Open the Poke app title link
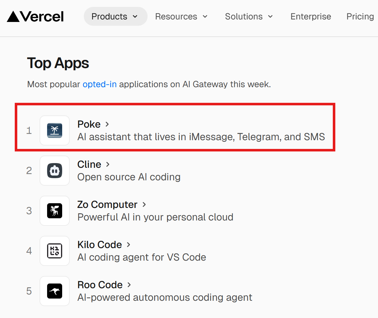The width and height of the screenshot is (378, 318). coord(89,124)
